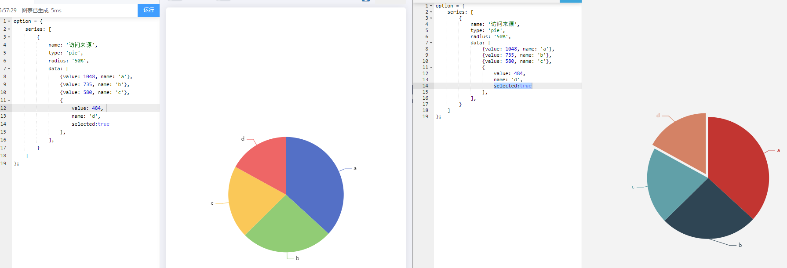Click highlighted 'selected:true' in right editor
The height and width of the screenshot is (268, 787).
pyautogui.click(x=513, y=86)
